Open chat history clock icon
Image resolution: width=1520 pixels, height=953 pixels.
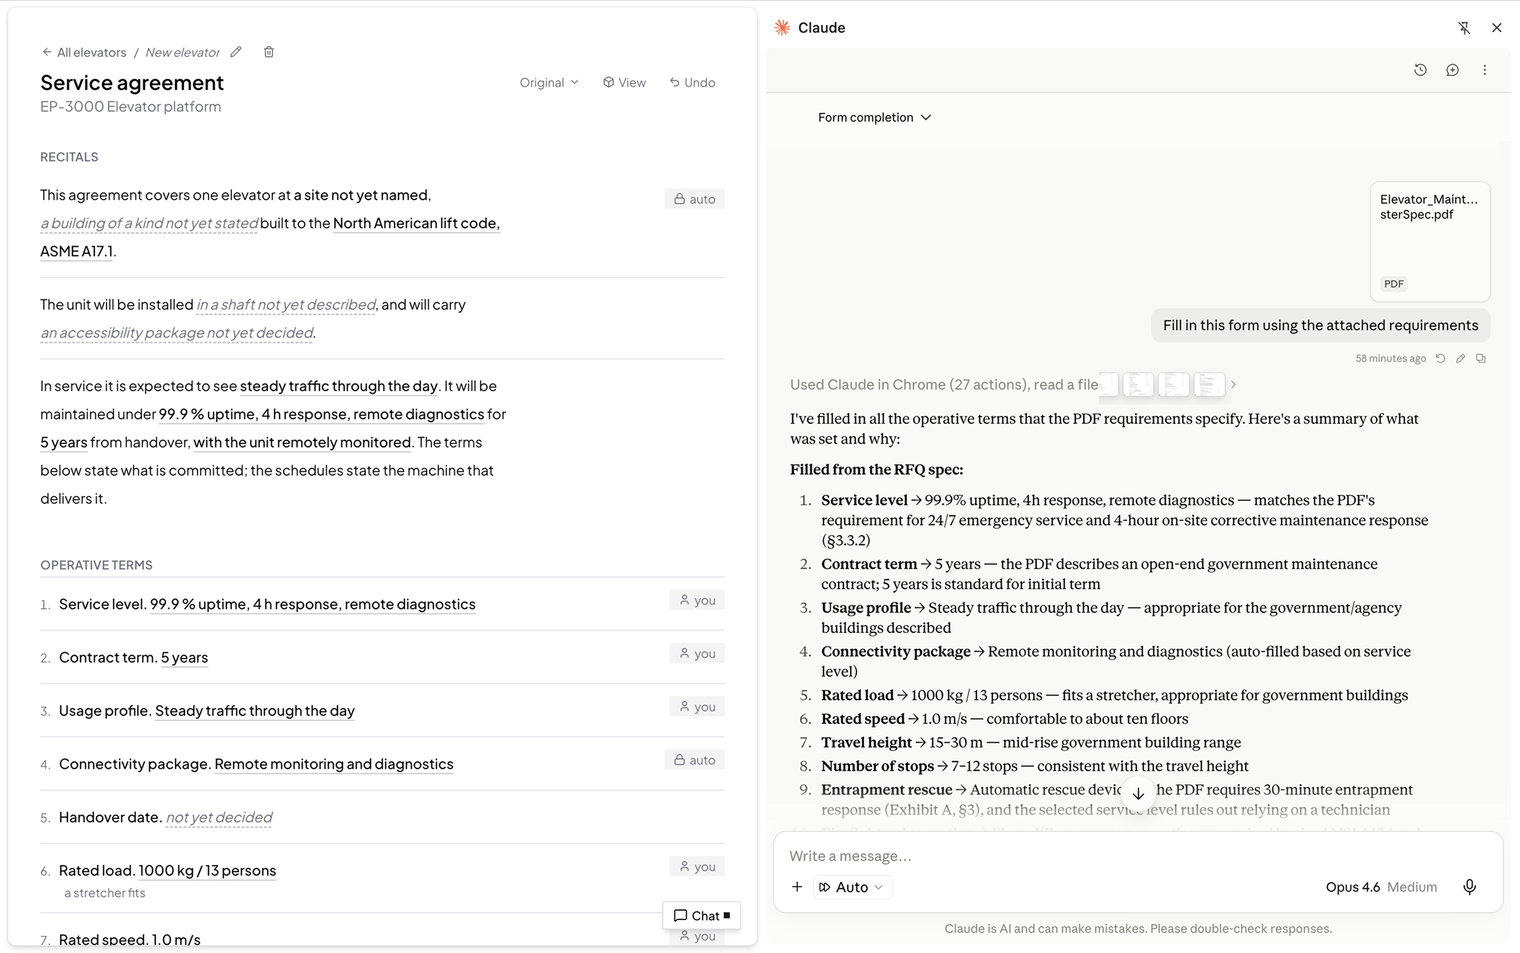tap(1420, 70)
